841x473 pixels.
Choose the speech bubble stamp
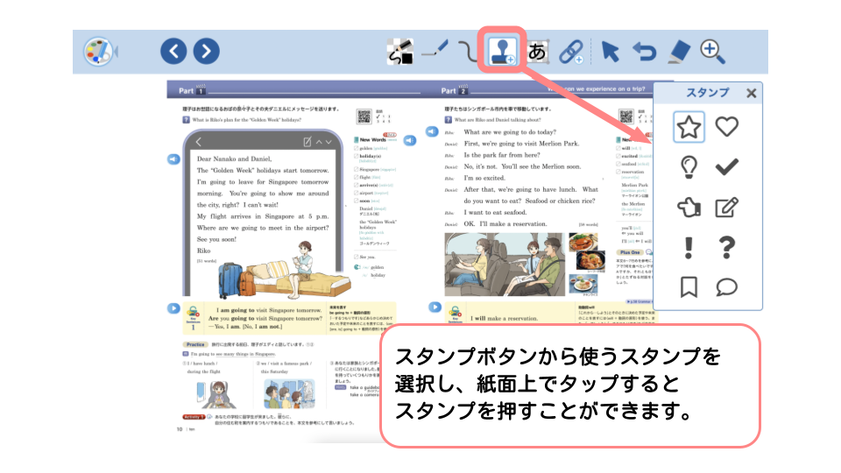pyautogui.click(x=726, y=287)
